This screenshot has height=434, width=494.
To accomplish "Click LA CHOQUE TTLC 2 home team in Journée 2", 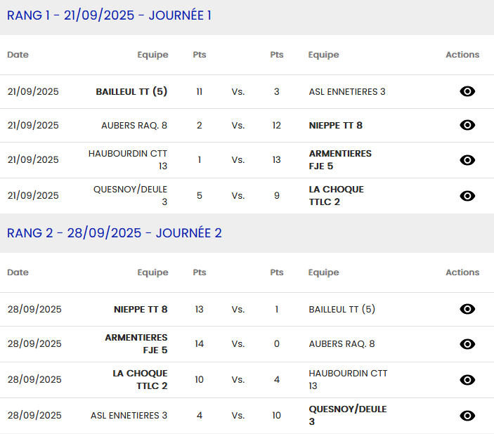I will pyautogui.click(x=141, y=379).
